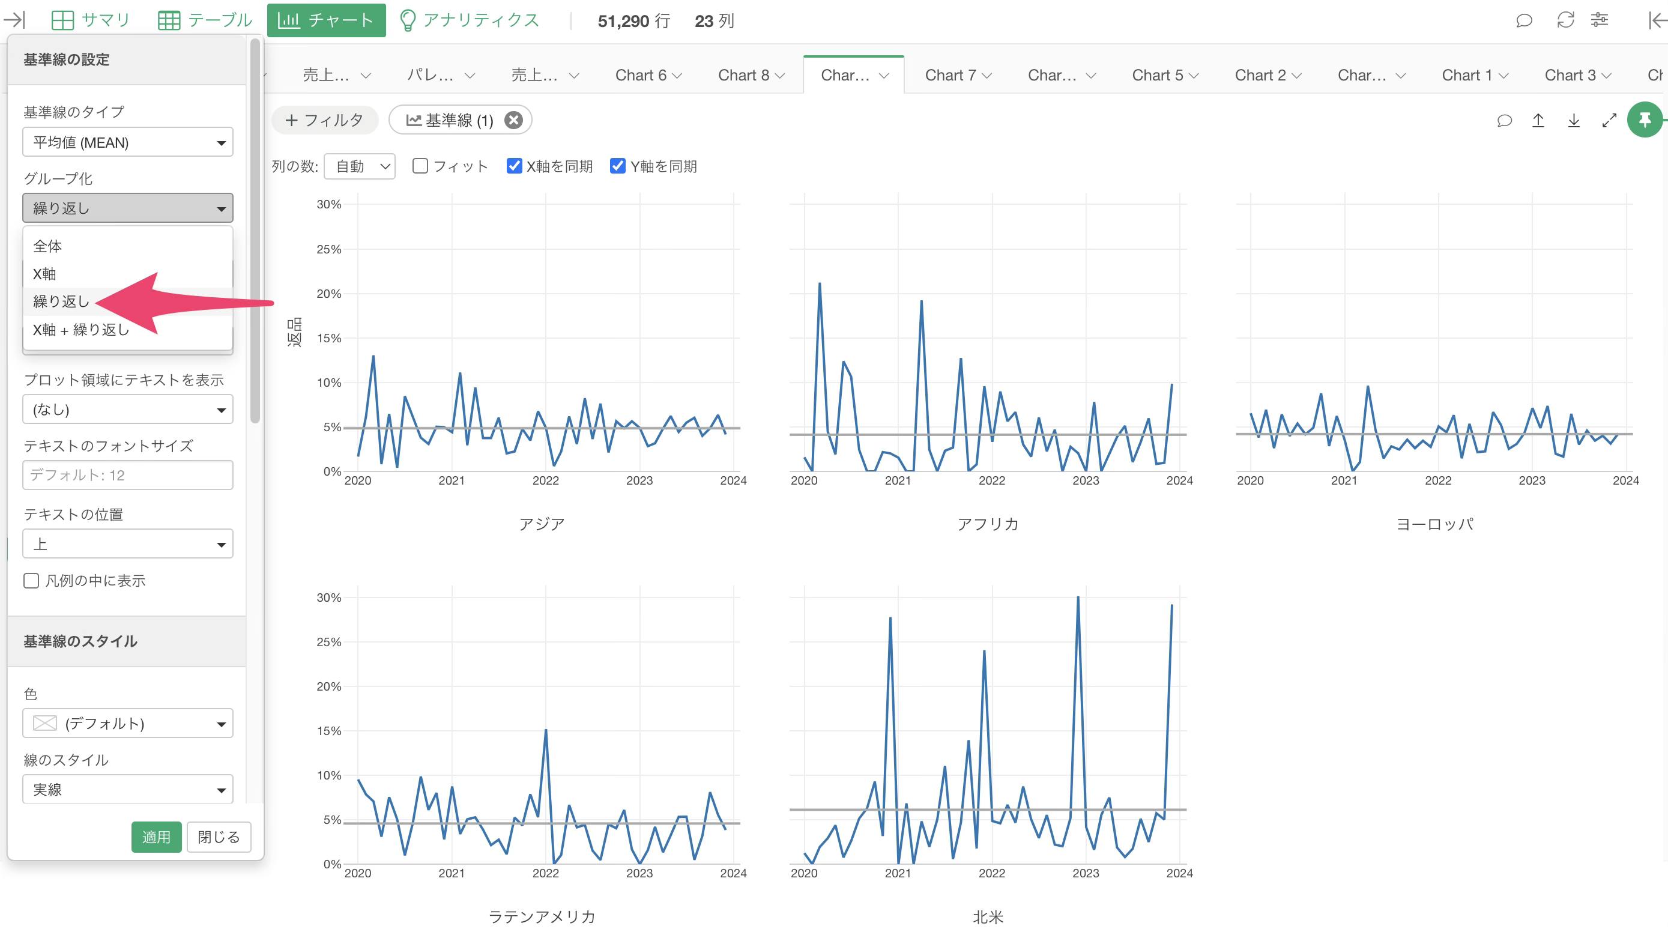
Task: Click the + フィルタ button
Action: pyautogui.click(x=324, y=121)
